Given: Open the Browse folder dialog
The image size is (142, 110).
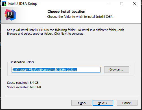Looking at the screenshot, I should coord(117,69).
